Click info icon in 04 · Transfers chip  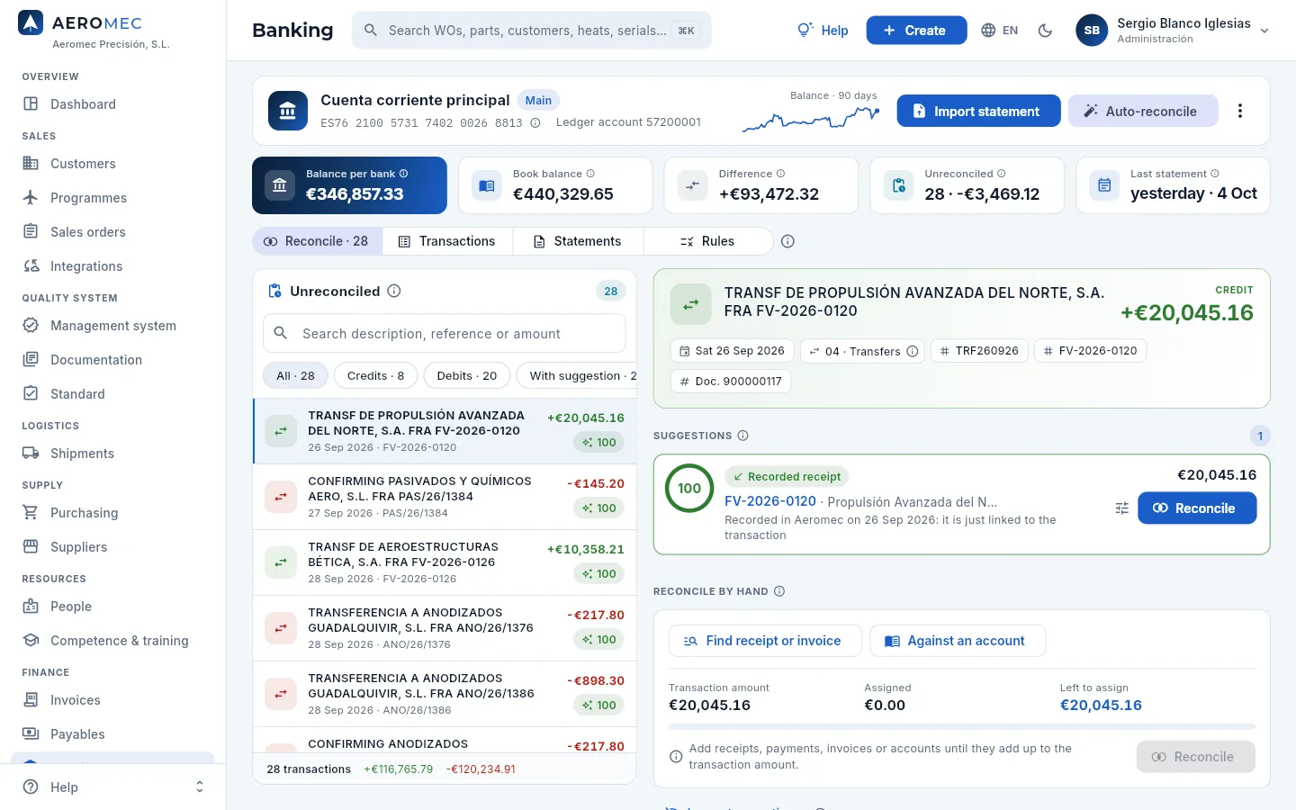click(913, 351)
